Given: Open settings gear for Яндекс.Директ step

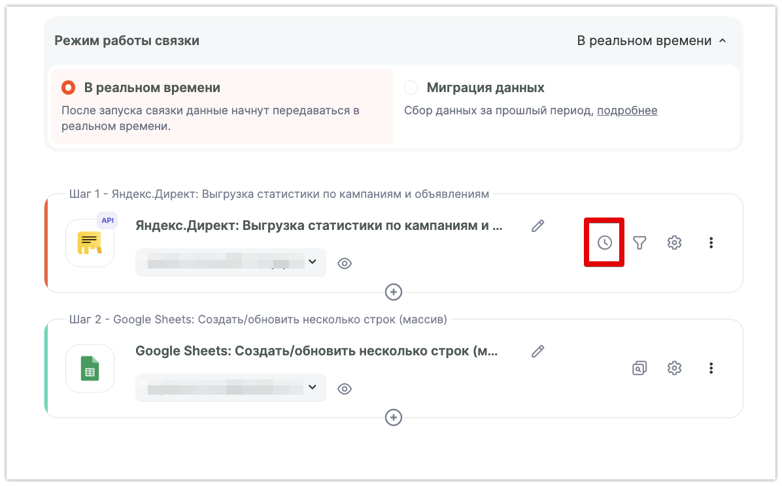Looking at the screenshot, I should pos(674,243).
